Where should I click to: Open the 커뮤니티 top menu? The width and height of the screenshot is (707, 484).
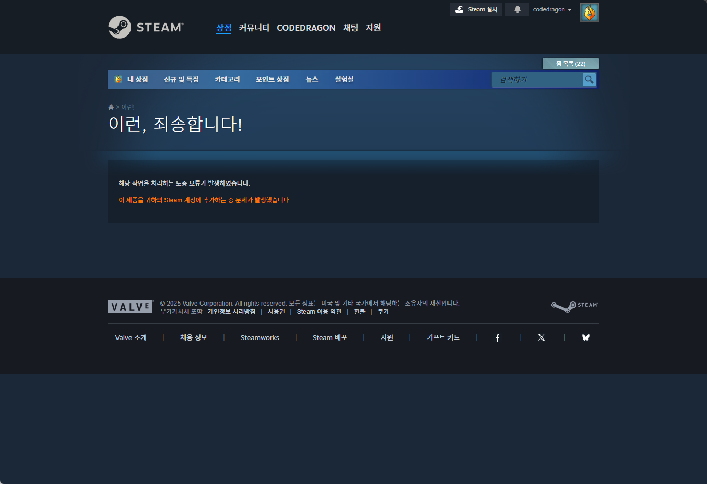pos(254,28)
